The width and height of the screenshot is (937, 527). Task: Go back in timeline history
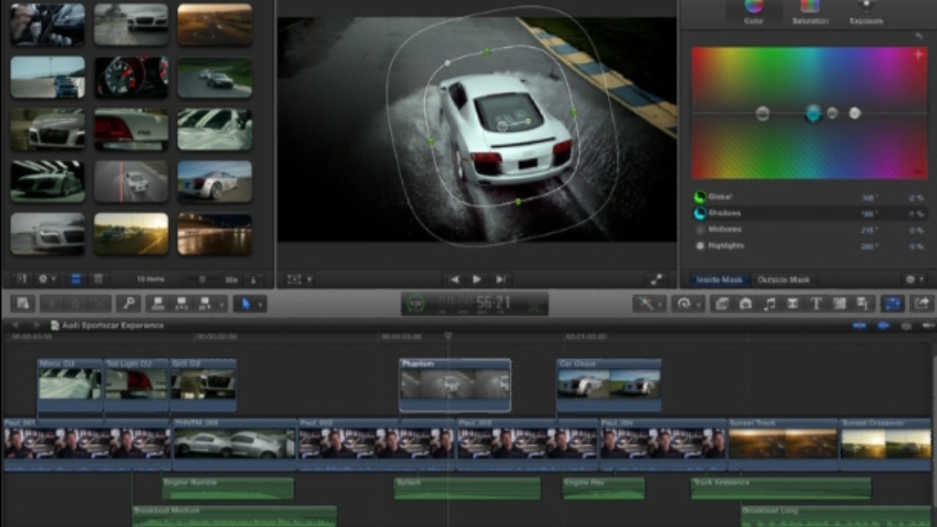click(15, 325)
